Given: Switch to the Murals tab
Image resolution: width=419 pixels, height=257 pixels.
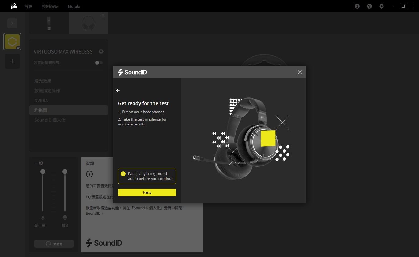Looking at the screenshot, I should (x=74, y=6).
